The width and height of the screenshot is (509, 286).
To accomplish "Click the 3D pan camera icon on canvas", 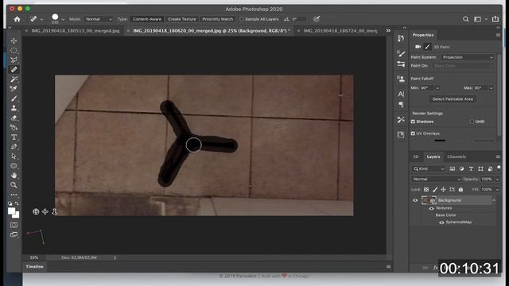I will pyautogui.click(x=45, y=212).
